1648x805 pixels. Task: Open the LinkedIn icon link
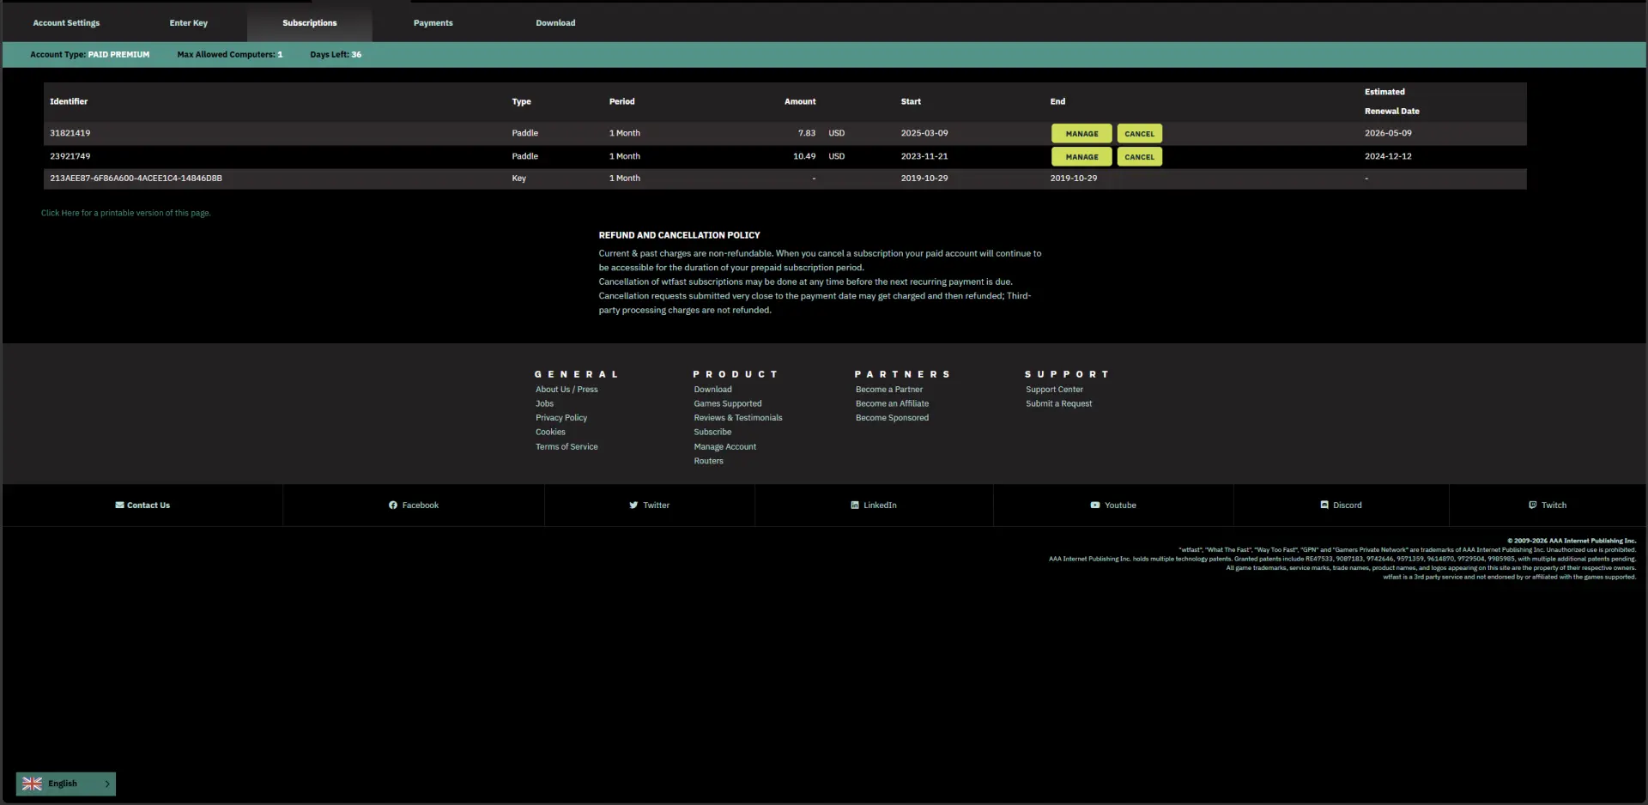point(855,505)
